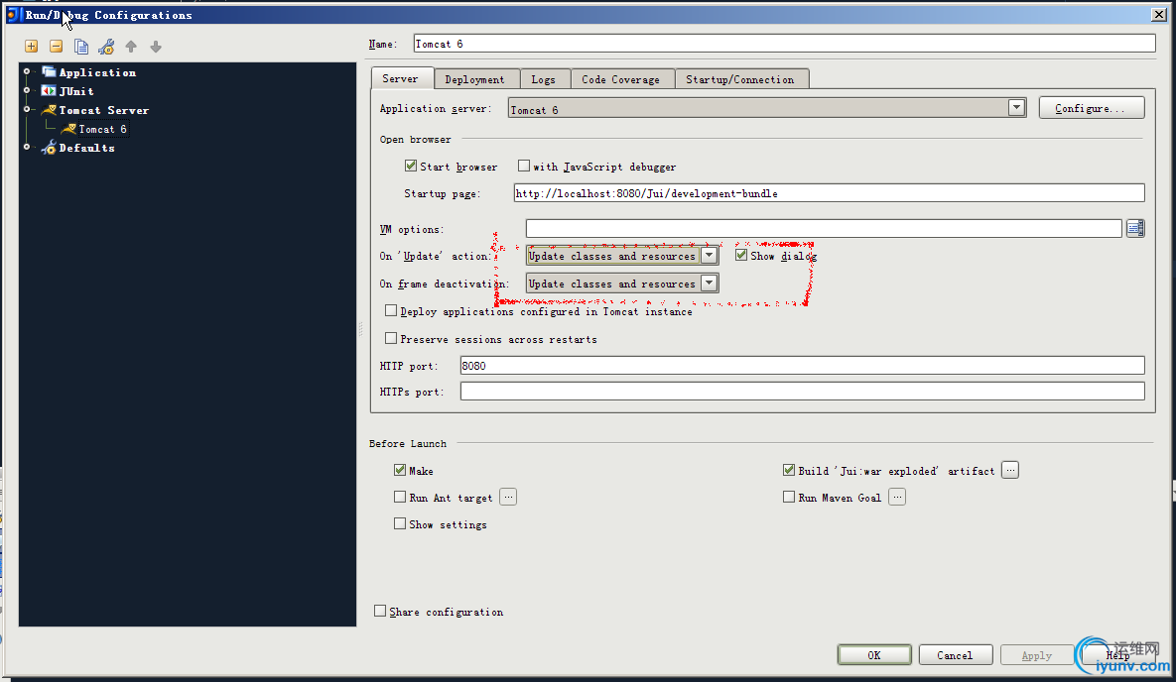
Task: Check the Show settings checkbox
Action: (x=400, y=523)
